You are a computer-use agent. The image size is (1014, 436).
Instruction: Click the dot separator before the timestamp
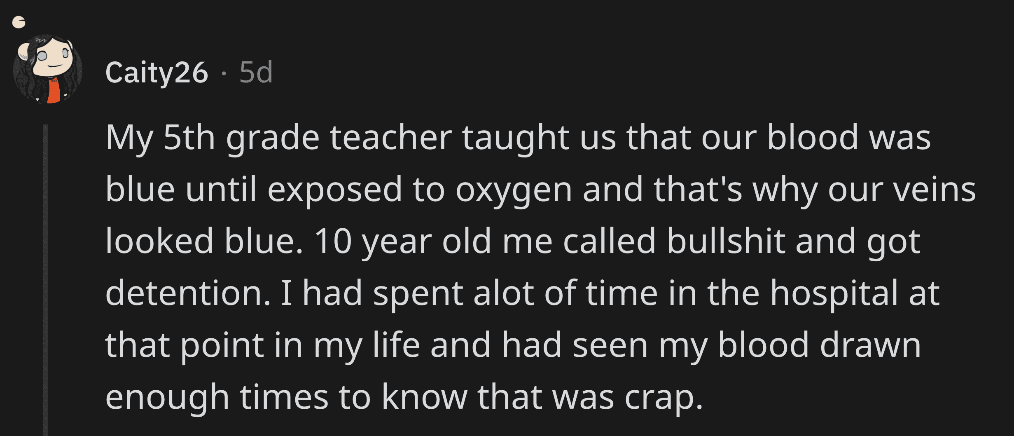pos(224,73)
